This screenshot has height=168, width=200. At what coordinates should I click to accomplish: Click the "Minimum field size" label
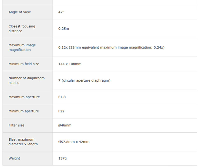click(x=24, y=64)
